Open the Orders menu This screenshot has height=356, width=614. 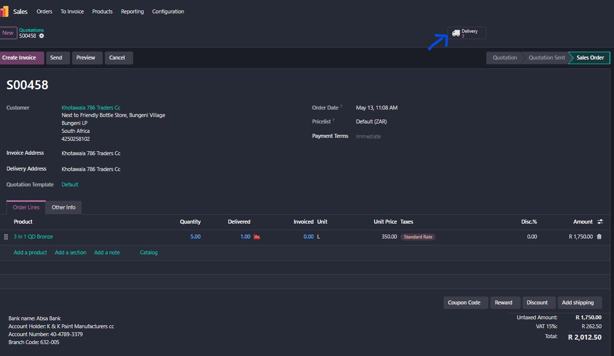[44, 11]
